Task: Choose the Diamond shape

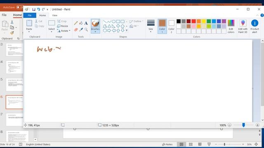Action: click(118, 26)
